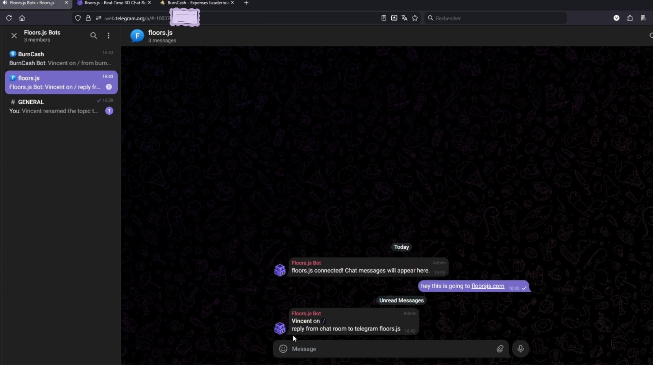Open browser extensions puzzle icon
Image resolution: width=653 pixels, height=365 pixels.
click(x=630, y=18)
